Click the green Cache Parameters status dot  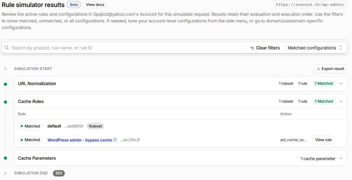[5, 158]
